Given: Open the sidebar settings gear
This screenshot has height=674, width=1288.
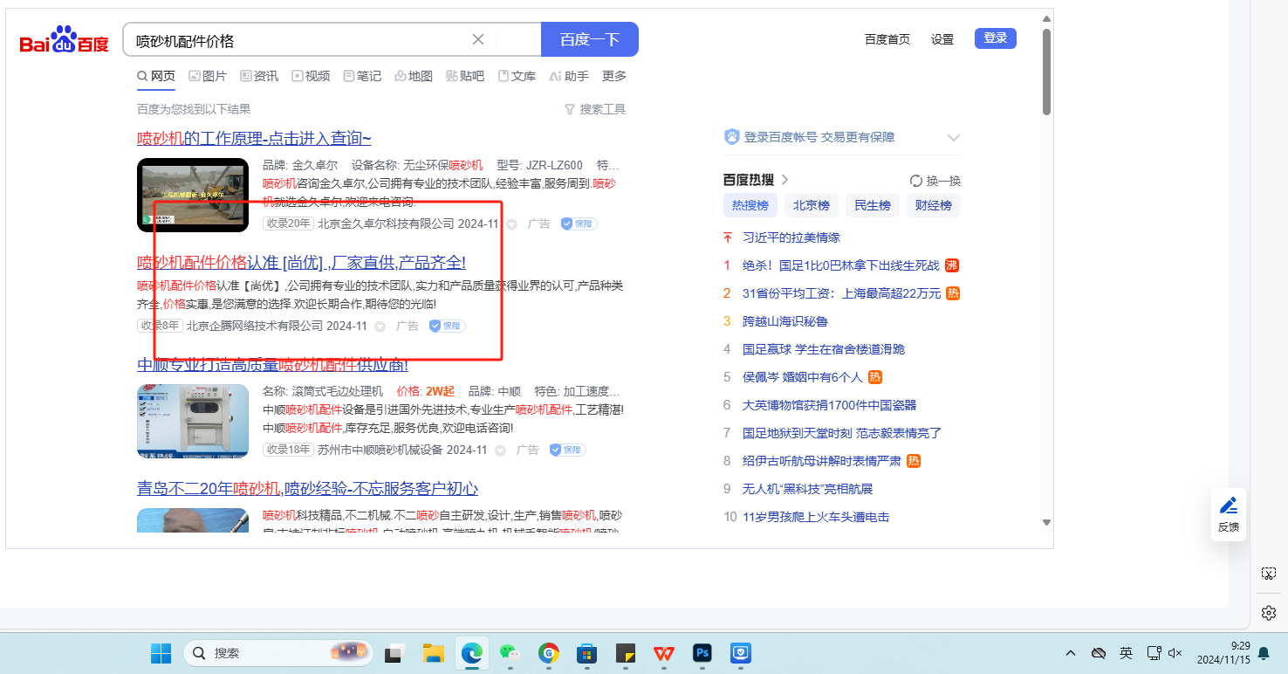Looking at the screenshot, I should [x=1269, y=613].
